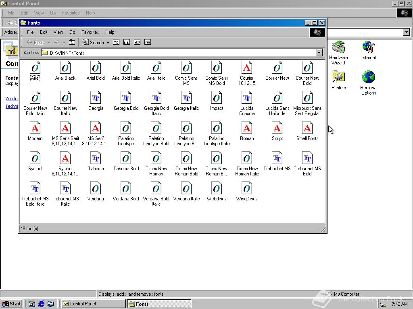Open the Help menu in Control Panel
The width and height of the screenshot is (413, 309).
point(90,12)
